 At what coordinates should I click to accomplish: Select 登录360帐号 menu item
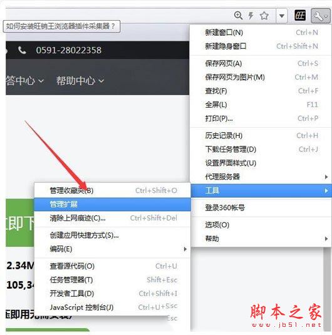(x=261, y=207)
